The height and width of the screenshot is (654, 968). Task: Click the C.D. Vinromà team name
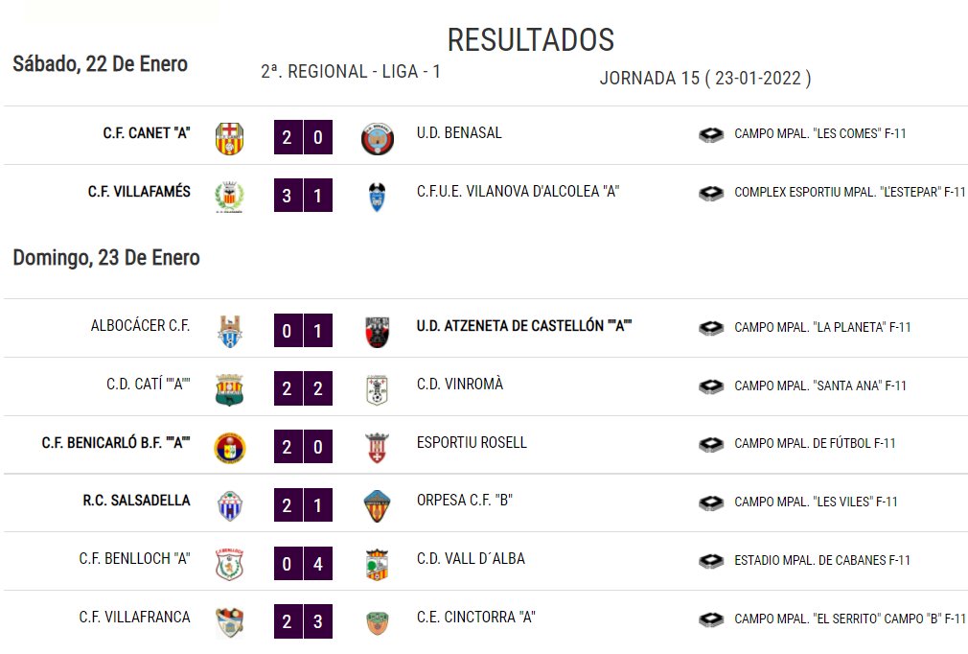(x=460, y=385)
